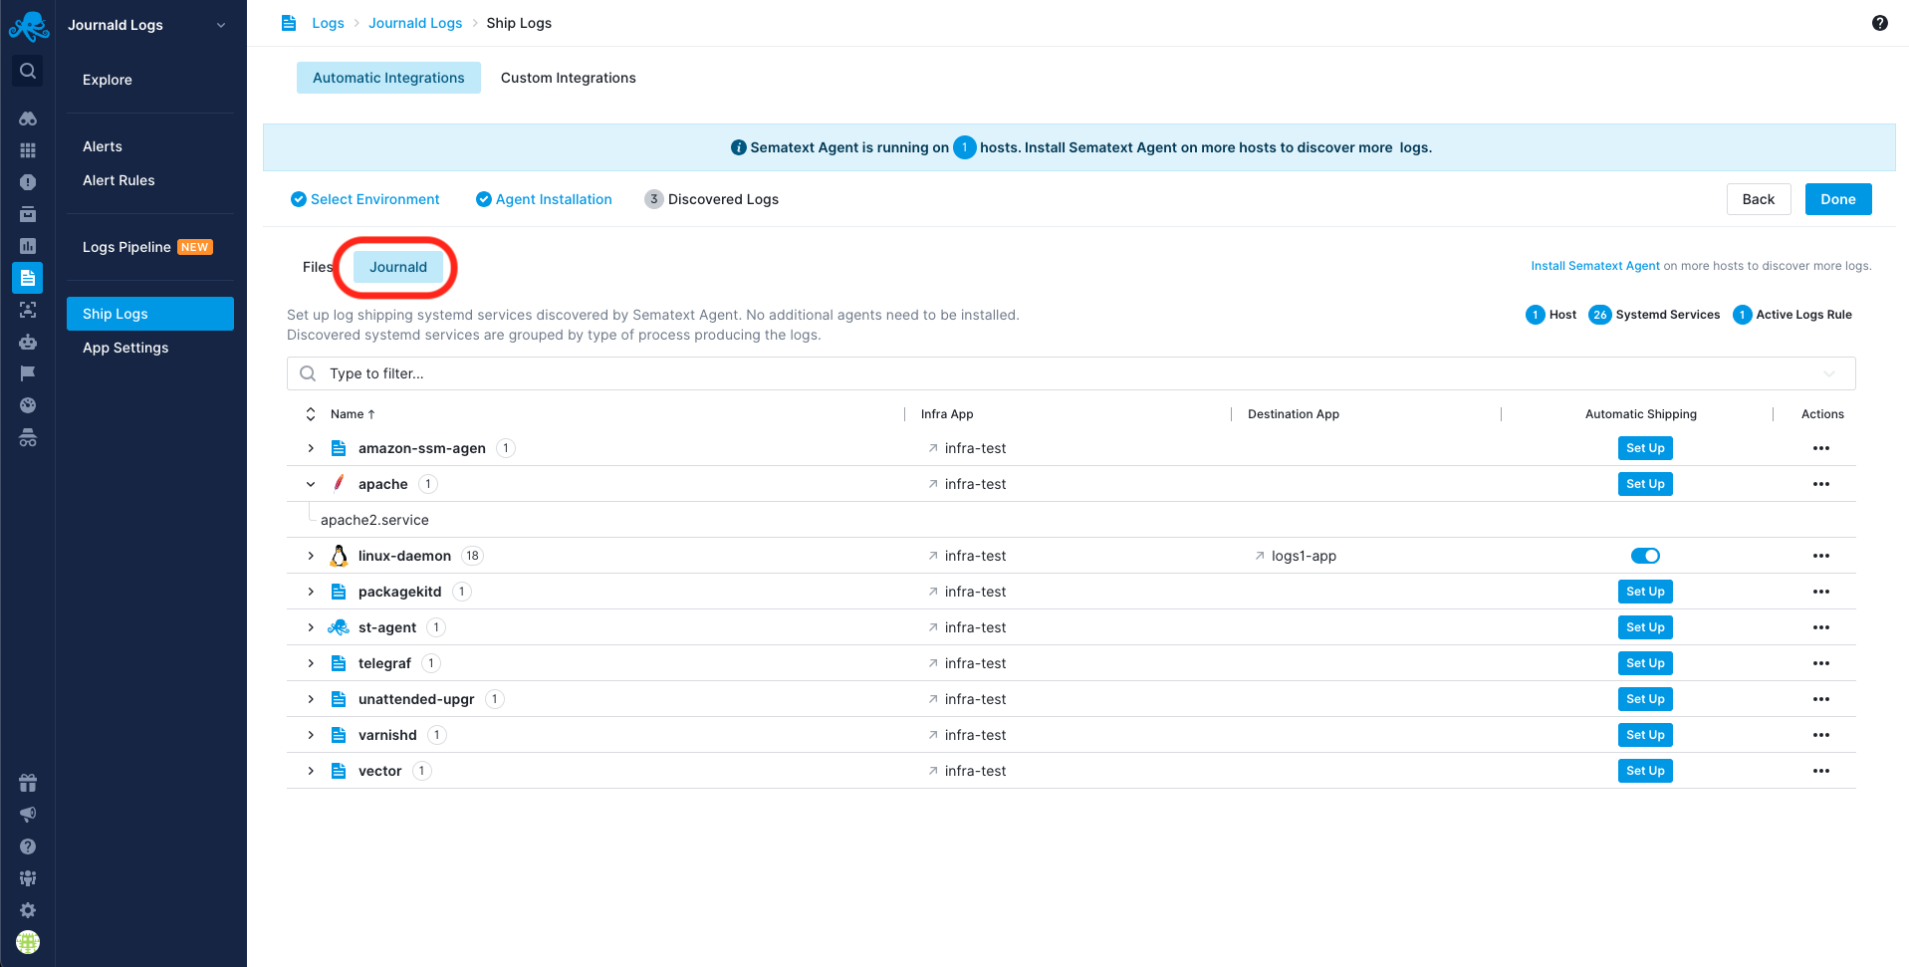Open App Settings in the side menu
The width and height of the screenshot is (1909, 967).
pos(125,348)
